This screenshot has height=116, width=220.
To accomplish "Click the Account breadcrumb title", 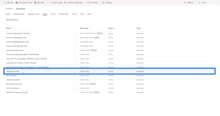I will point(21,9).
